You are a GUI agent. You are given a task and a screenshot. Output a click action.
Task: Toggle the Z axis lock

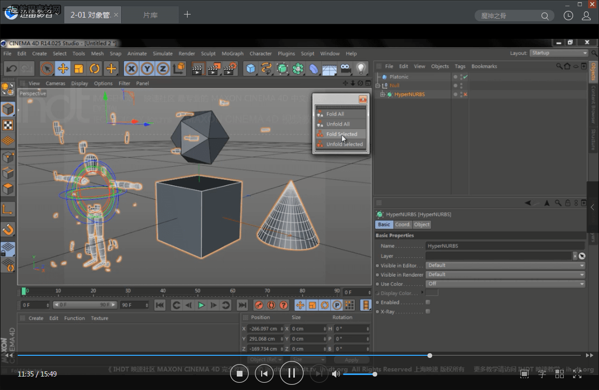(163, 69)
